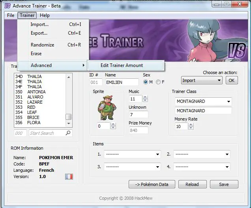Click the Start Search field

51,133
